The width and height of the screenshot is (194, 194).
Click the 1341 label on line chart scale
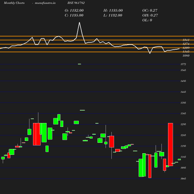tap(186, 40)
